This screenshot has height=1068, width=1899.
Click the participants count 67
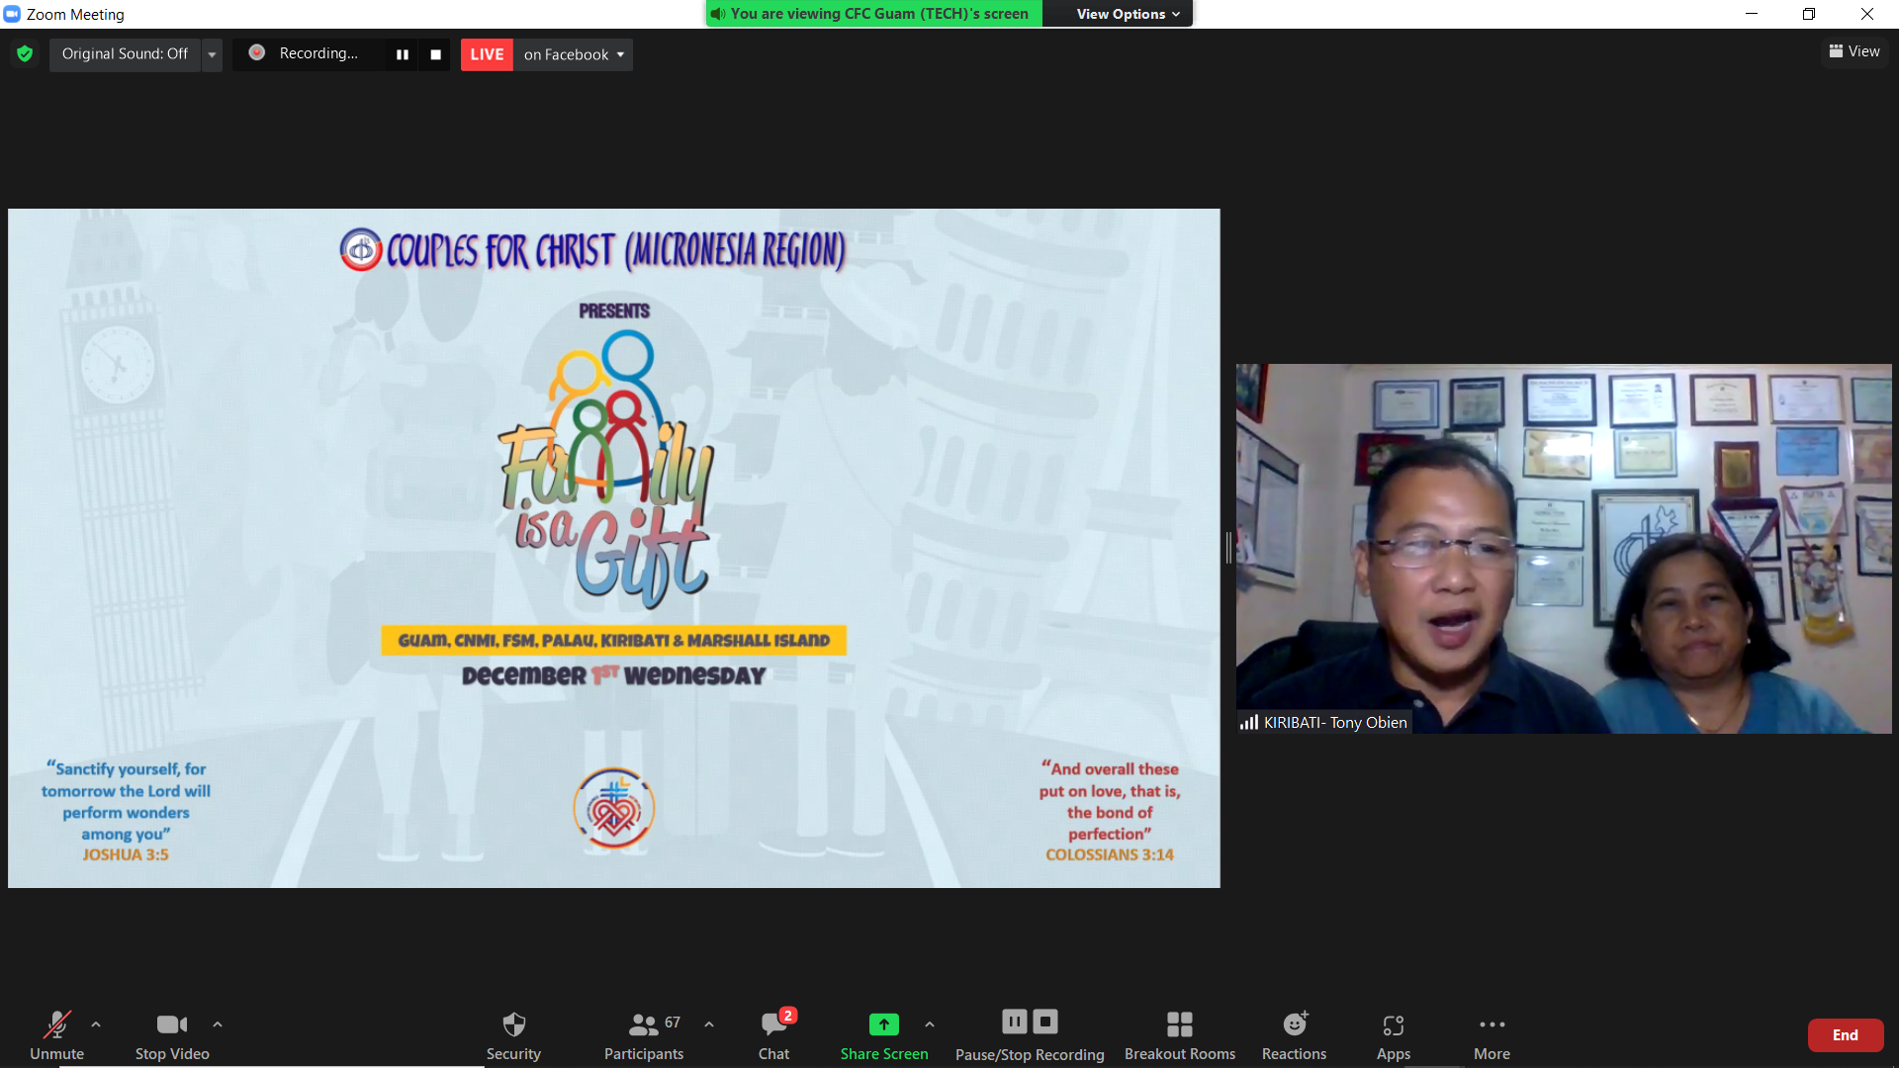coord(673,1023)
